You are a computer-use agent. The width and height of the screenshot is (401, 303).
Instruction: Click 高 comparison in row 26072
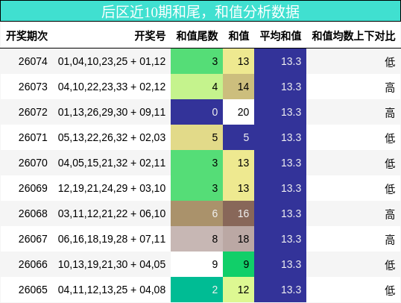click(x=390, y=113)
